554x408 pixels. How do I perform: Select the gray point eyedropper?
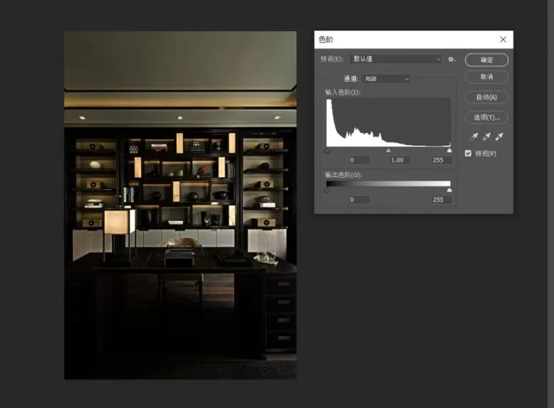[x=486, y=136]
